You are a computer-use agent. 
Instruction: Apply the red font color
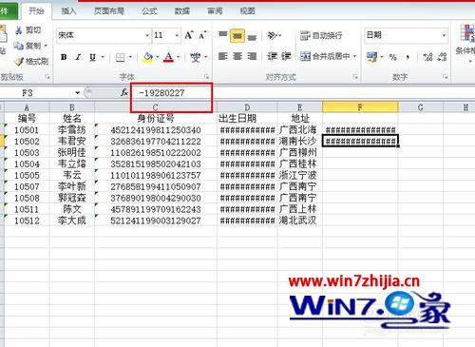168,57
